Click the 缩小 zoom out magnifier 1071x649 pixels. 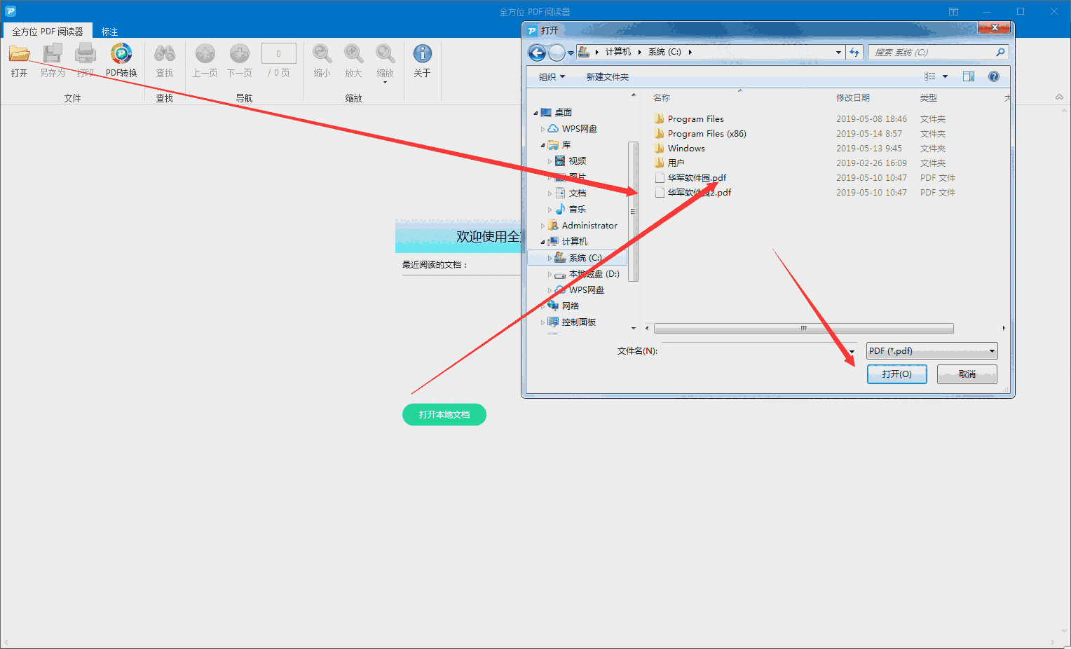[322, 54]
